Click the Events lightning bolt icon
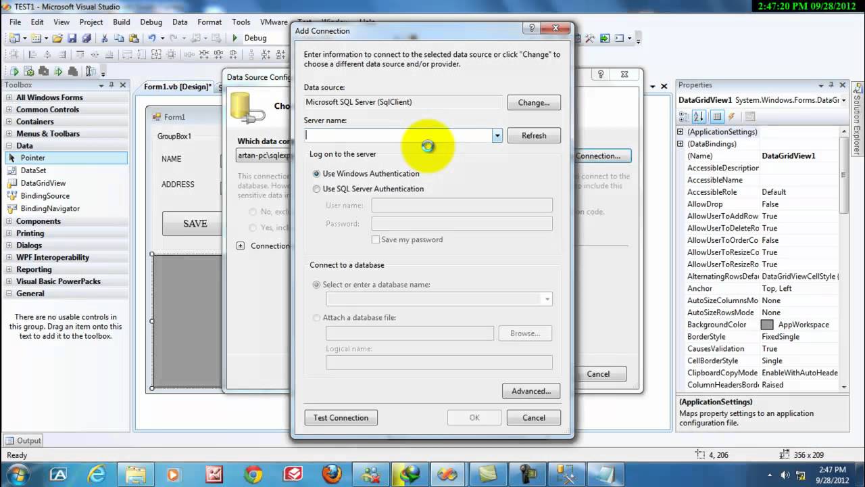The width and height of the screenshot is (865, 487). tap(731, 116)
